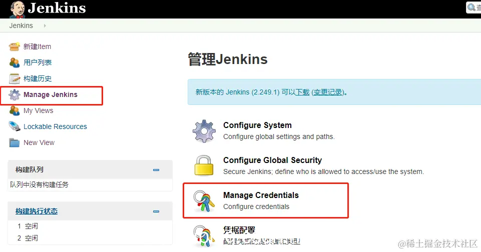Open the 变更记录 changelog link
This screenshot has width=481, height=252.
(328, 92)
